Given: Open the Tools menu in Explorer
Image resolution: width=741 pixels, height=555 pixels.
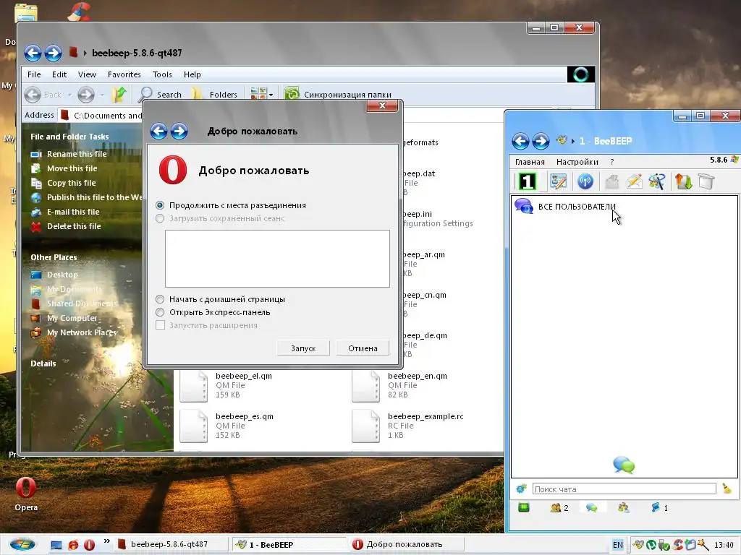Looking at the screenshot, I should pos(161,74).
